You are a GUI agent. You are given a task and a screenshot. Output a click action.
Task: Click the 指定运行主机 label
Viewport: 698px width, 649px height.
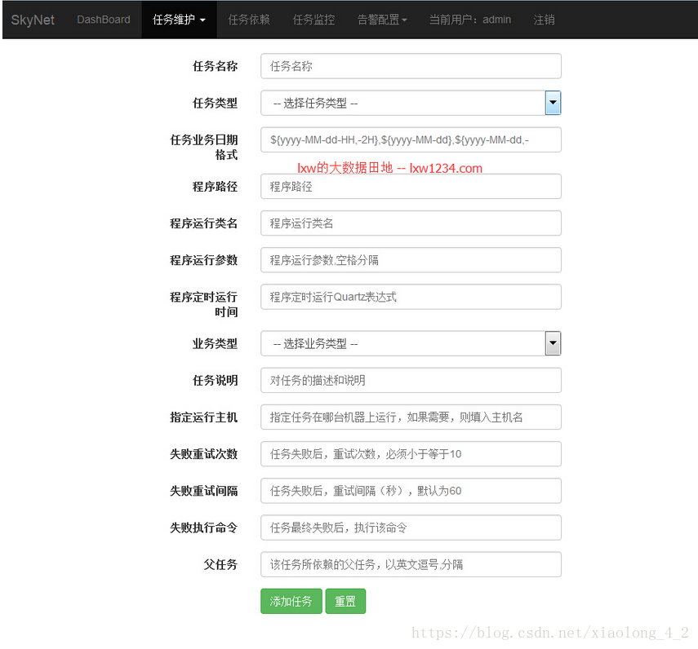pos(204,417)
